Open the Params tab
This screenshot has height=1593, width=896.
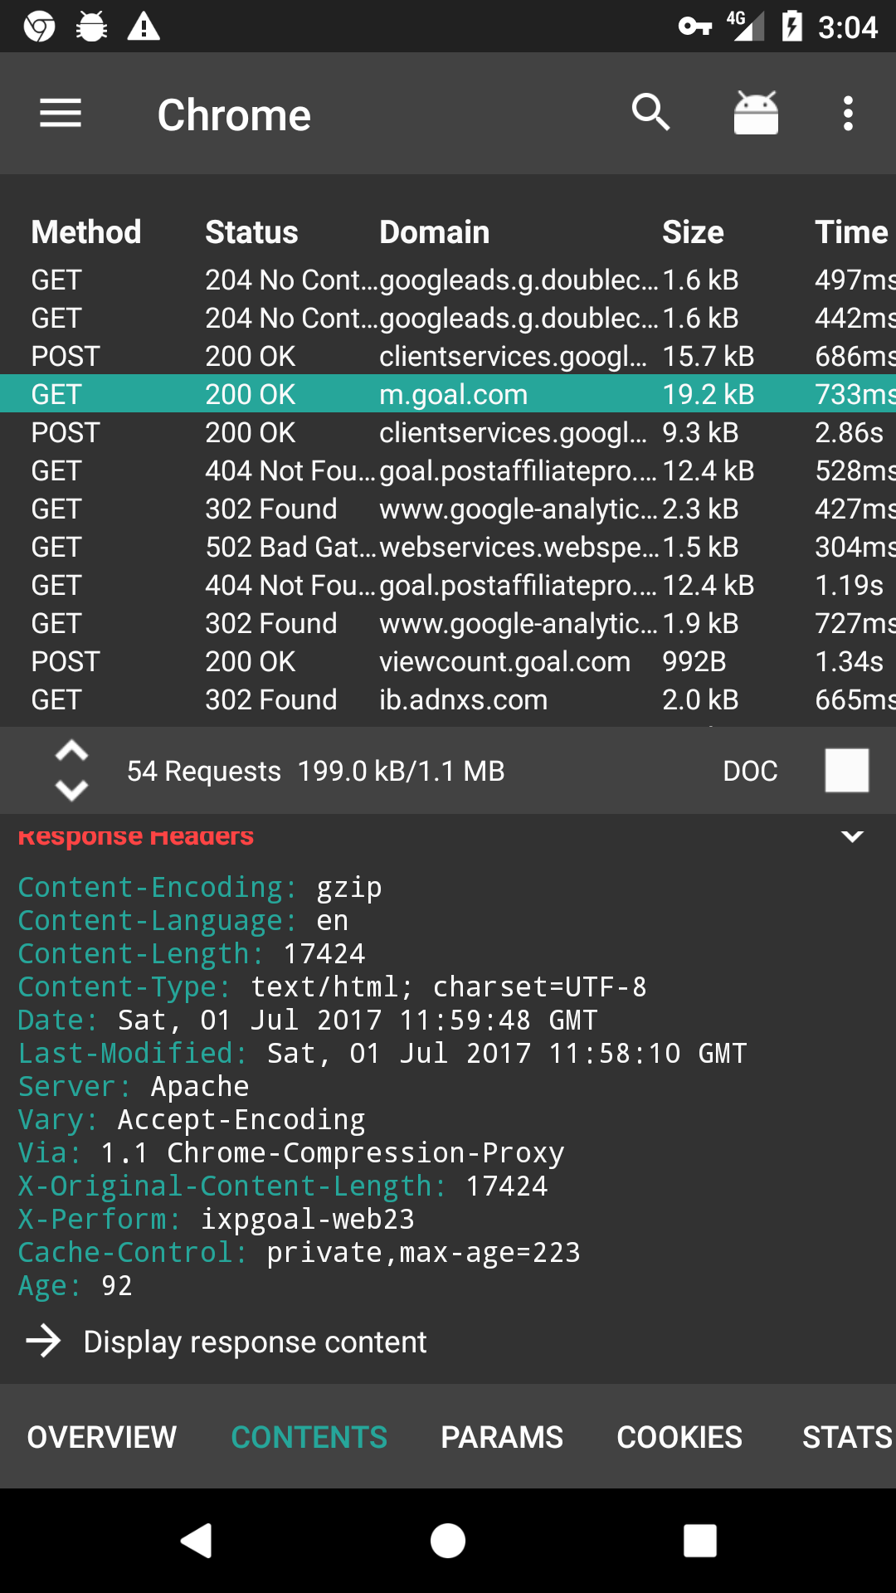point(502,1437)
